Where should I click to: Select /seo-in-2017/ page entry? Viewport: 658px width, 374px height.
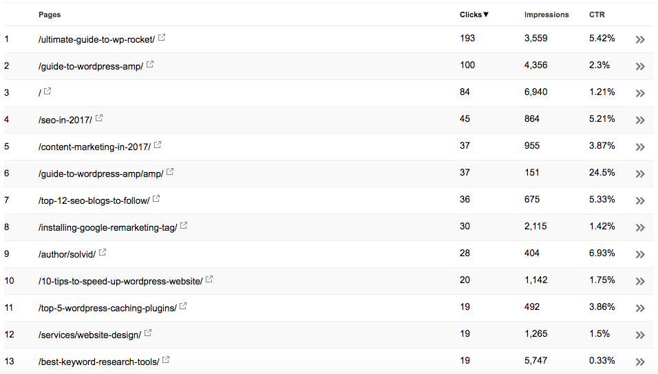(x=65, y=120)
